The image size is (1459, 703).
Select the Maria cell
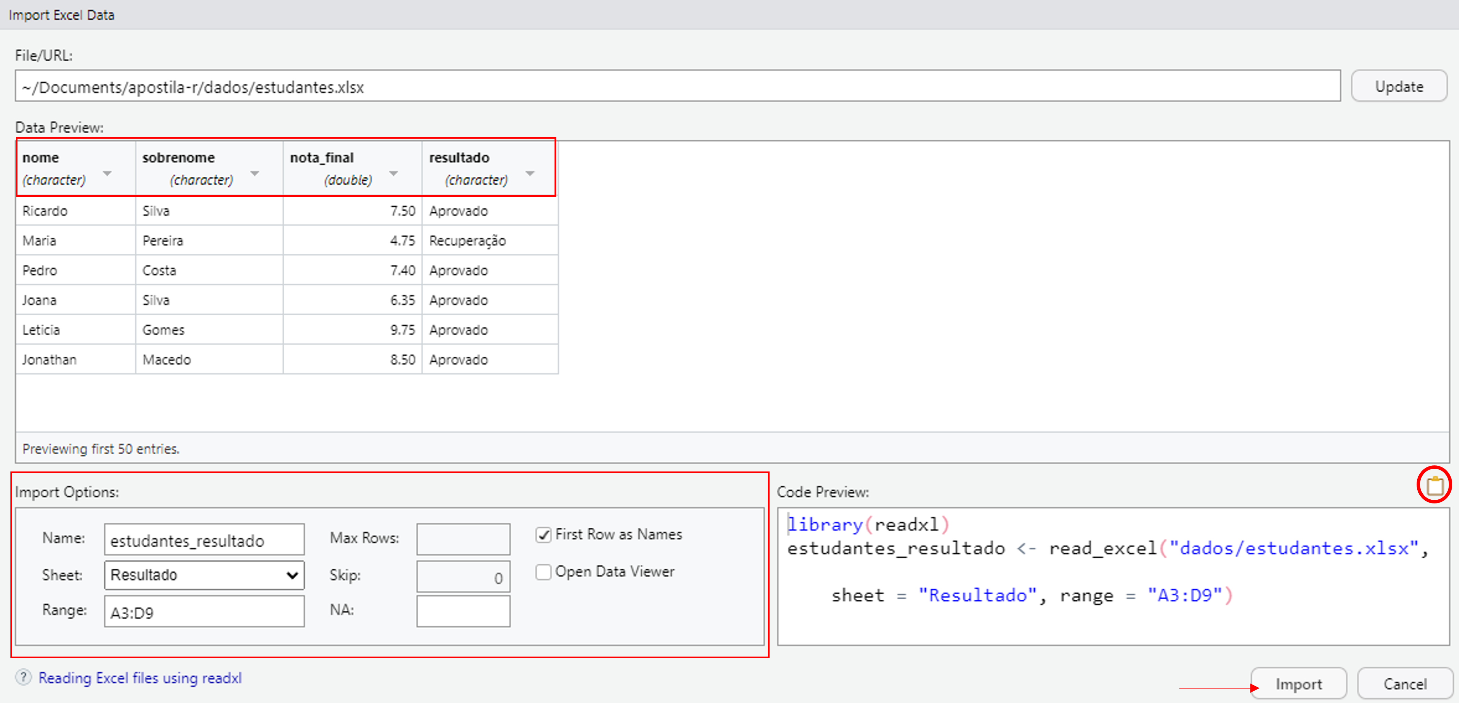point(76,241)
